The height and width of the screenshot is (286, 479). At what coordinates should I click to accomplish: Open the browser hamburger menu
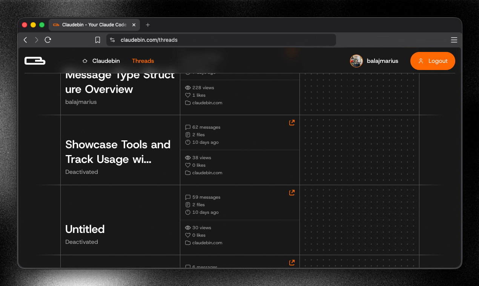(454, 40)
